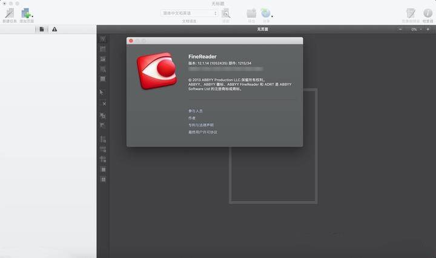This screenshot has height=258, width=436.
Task: Click the New Task (新建任务) toolbar icon
Action: pyautogui.click(x=10, y=13)
